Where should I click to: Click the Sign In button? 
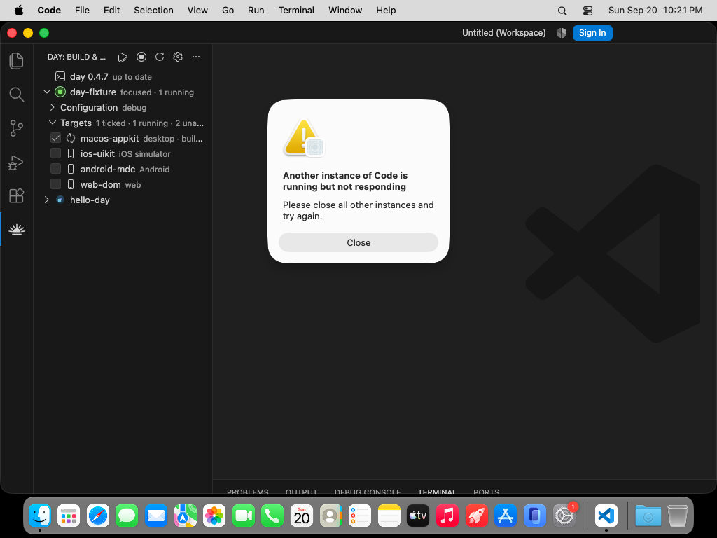[x=592, y=33]
